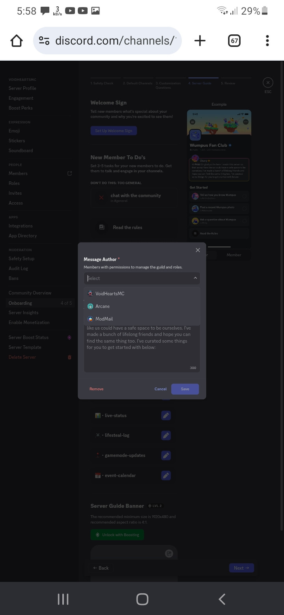
Task: Open new tab with plus icon
Action: 200,41
